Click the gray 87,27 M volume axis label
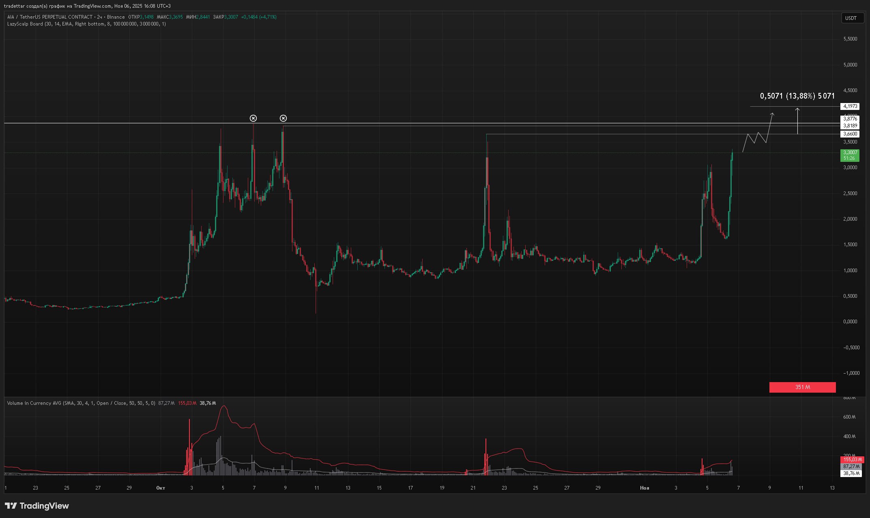 pos(851,466)
